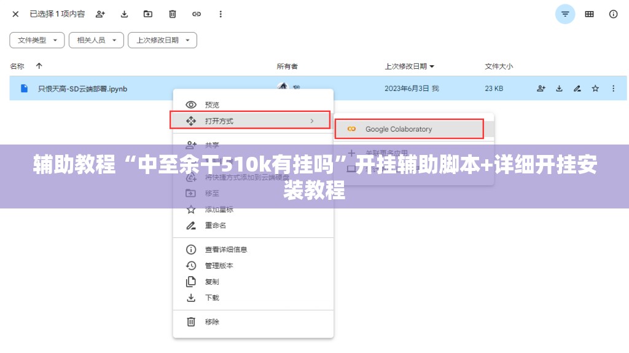
Task: Switch to grid layout view
Action: pos(589,14)
